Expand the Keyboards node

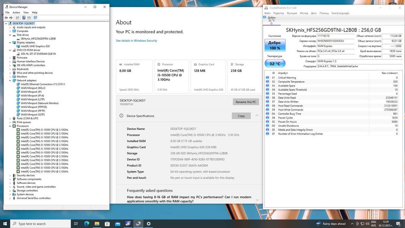[10, 69]
